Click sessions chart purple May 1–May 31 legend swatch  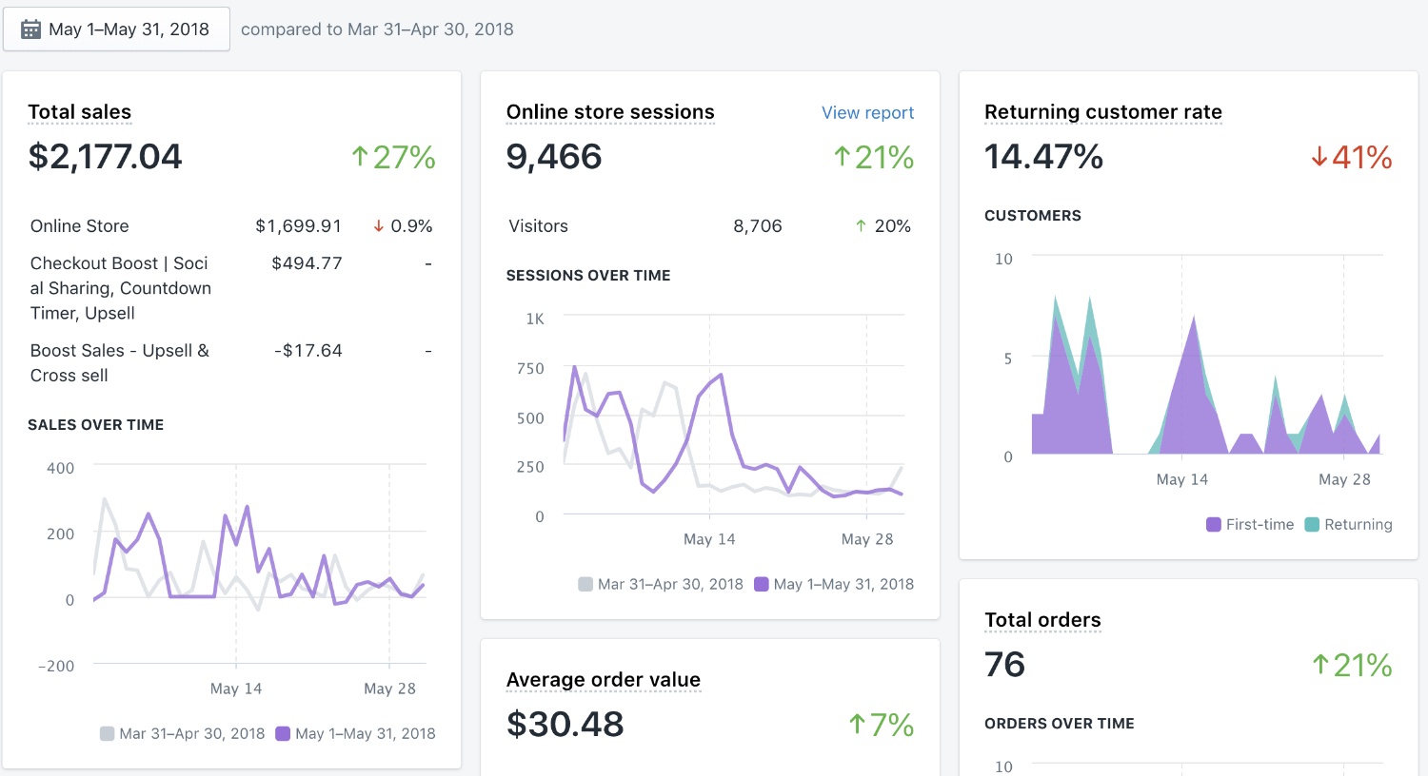coord(762,584)
